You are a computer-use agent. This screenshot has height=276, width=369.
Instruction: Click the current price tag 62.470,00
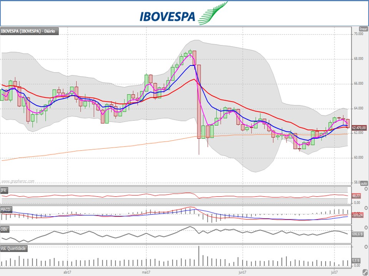coord(359,128)
